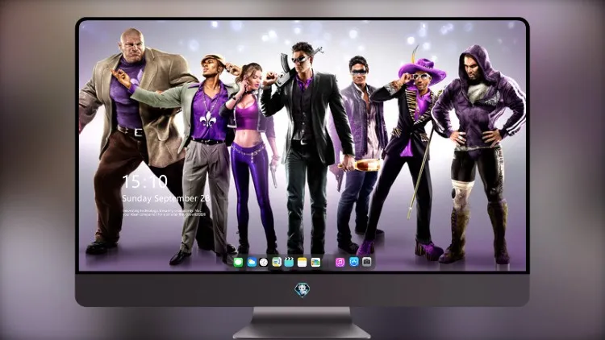Launch the teal clapperboard video app
Viewport: 605px width, 340px height.
(289, 263)
